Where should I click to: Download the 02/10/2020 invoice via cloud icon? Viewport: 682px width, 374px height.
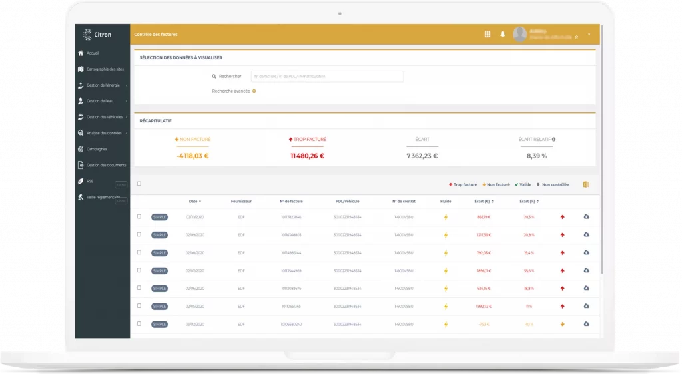coord(587,217)
